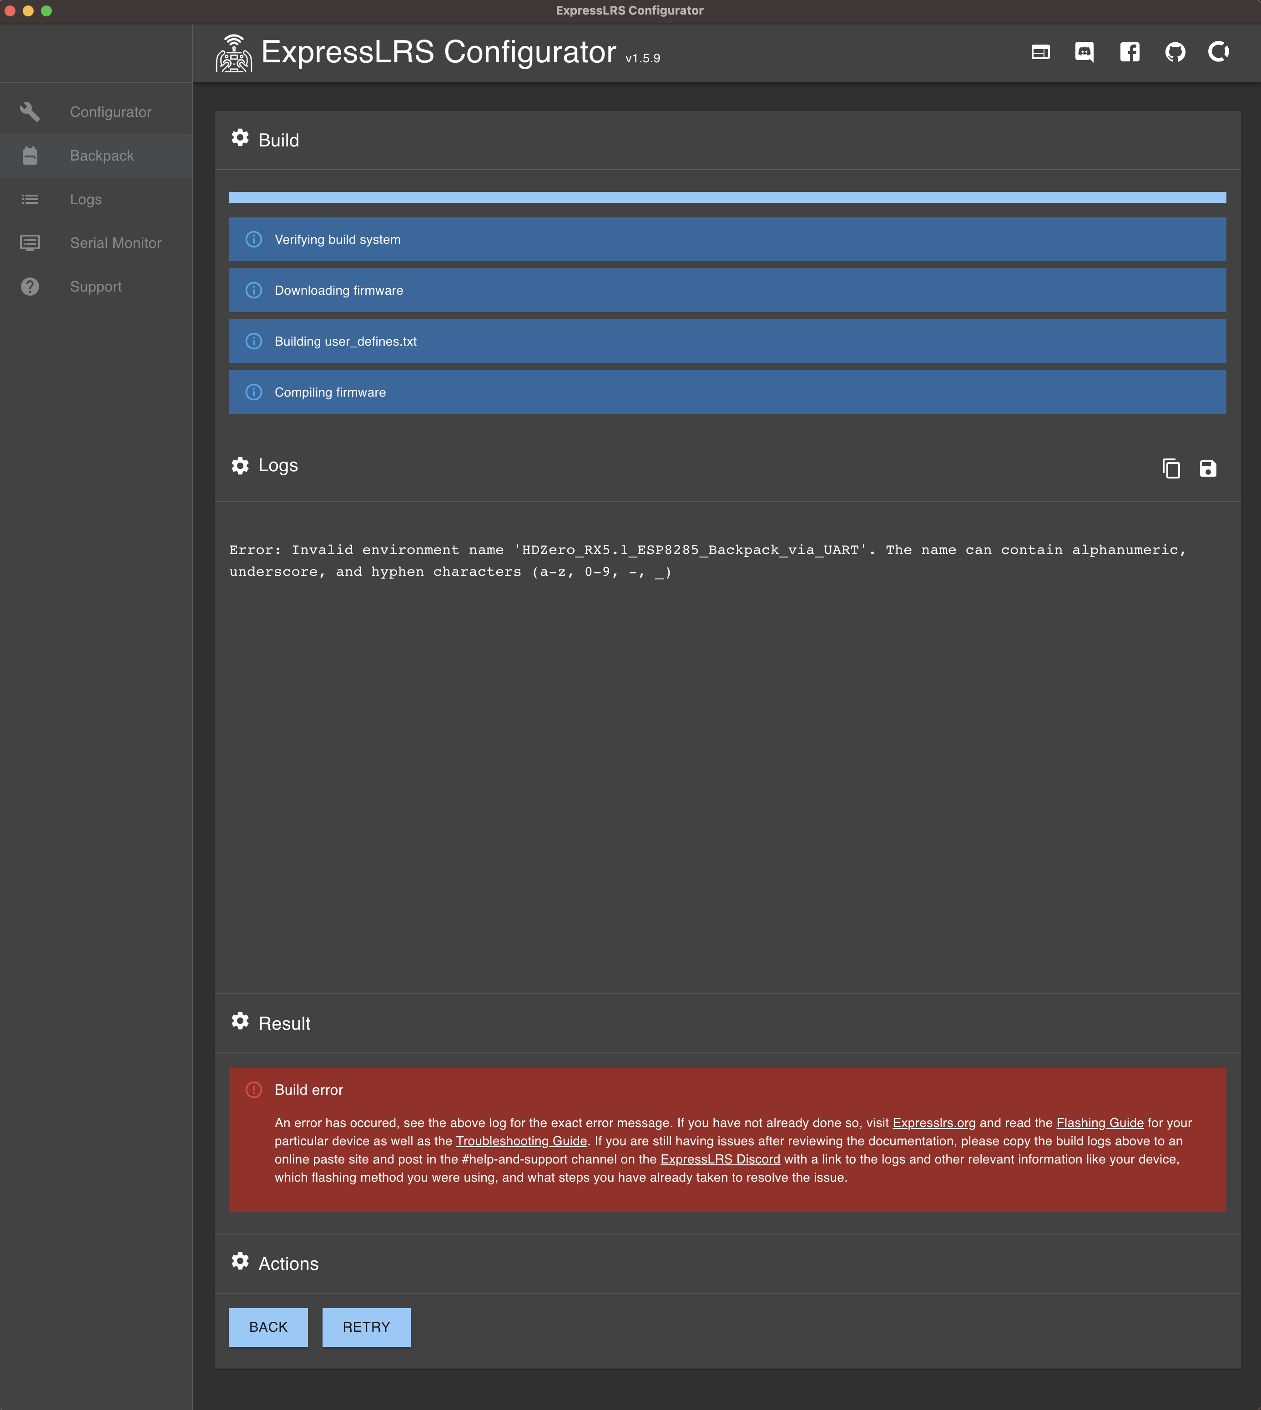
Task: Open the Troubleshooting Guide link
Action: (x=520, y=1140)
